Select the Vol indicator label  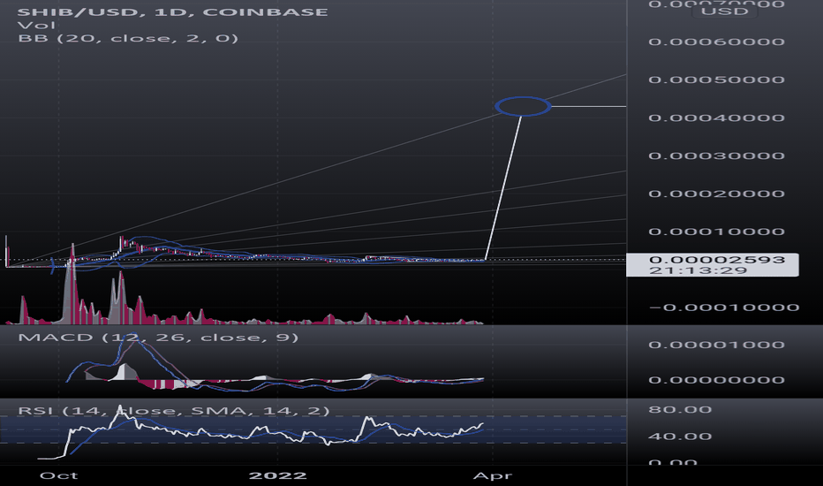36,26
